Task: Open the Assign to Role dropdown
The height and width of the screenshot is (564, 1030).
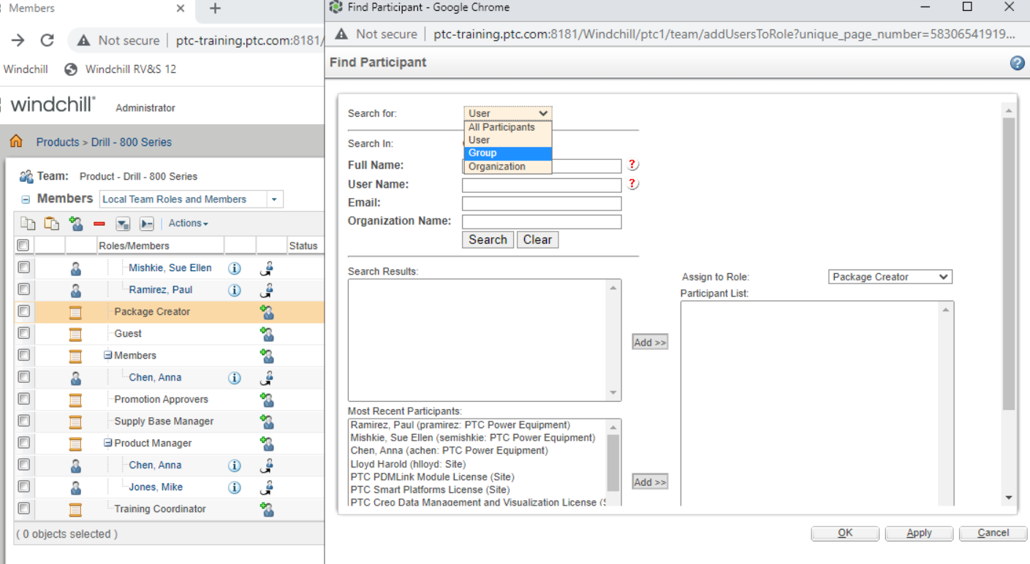Action: click(890, 276)
